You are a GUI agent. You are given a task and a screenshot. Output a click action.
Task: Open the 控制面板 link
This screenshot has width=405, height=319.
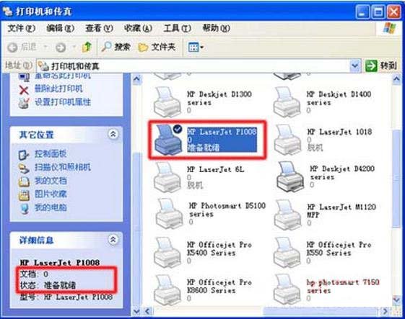click(x=51, y=154)
